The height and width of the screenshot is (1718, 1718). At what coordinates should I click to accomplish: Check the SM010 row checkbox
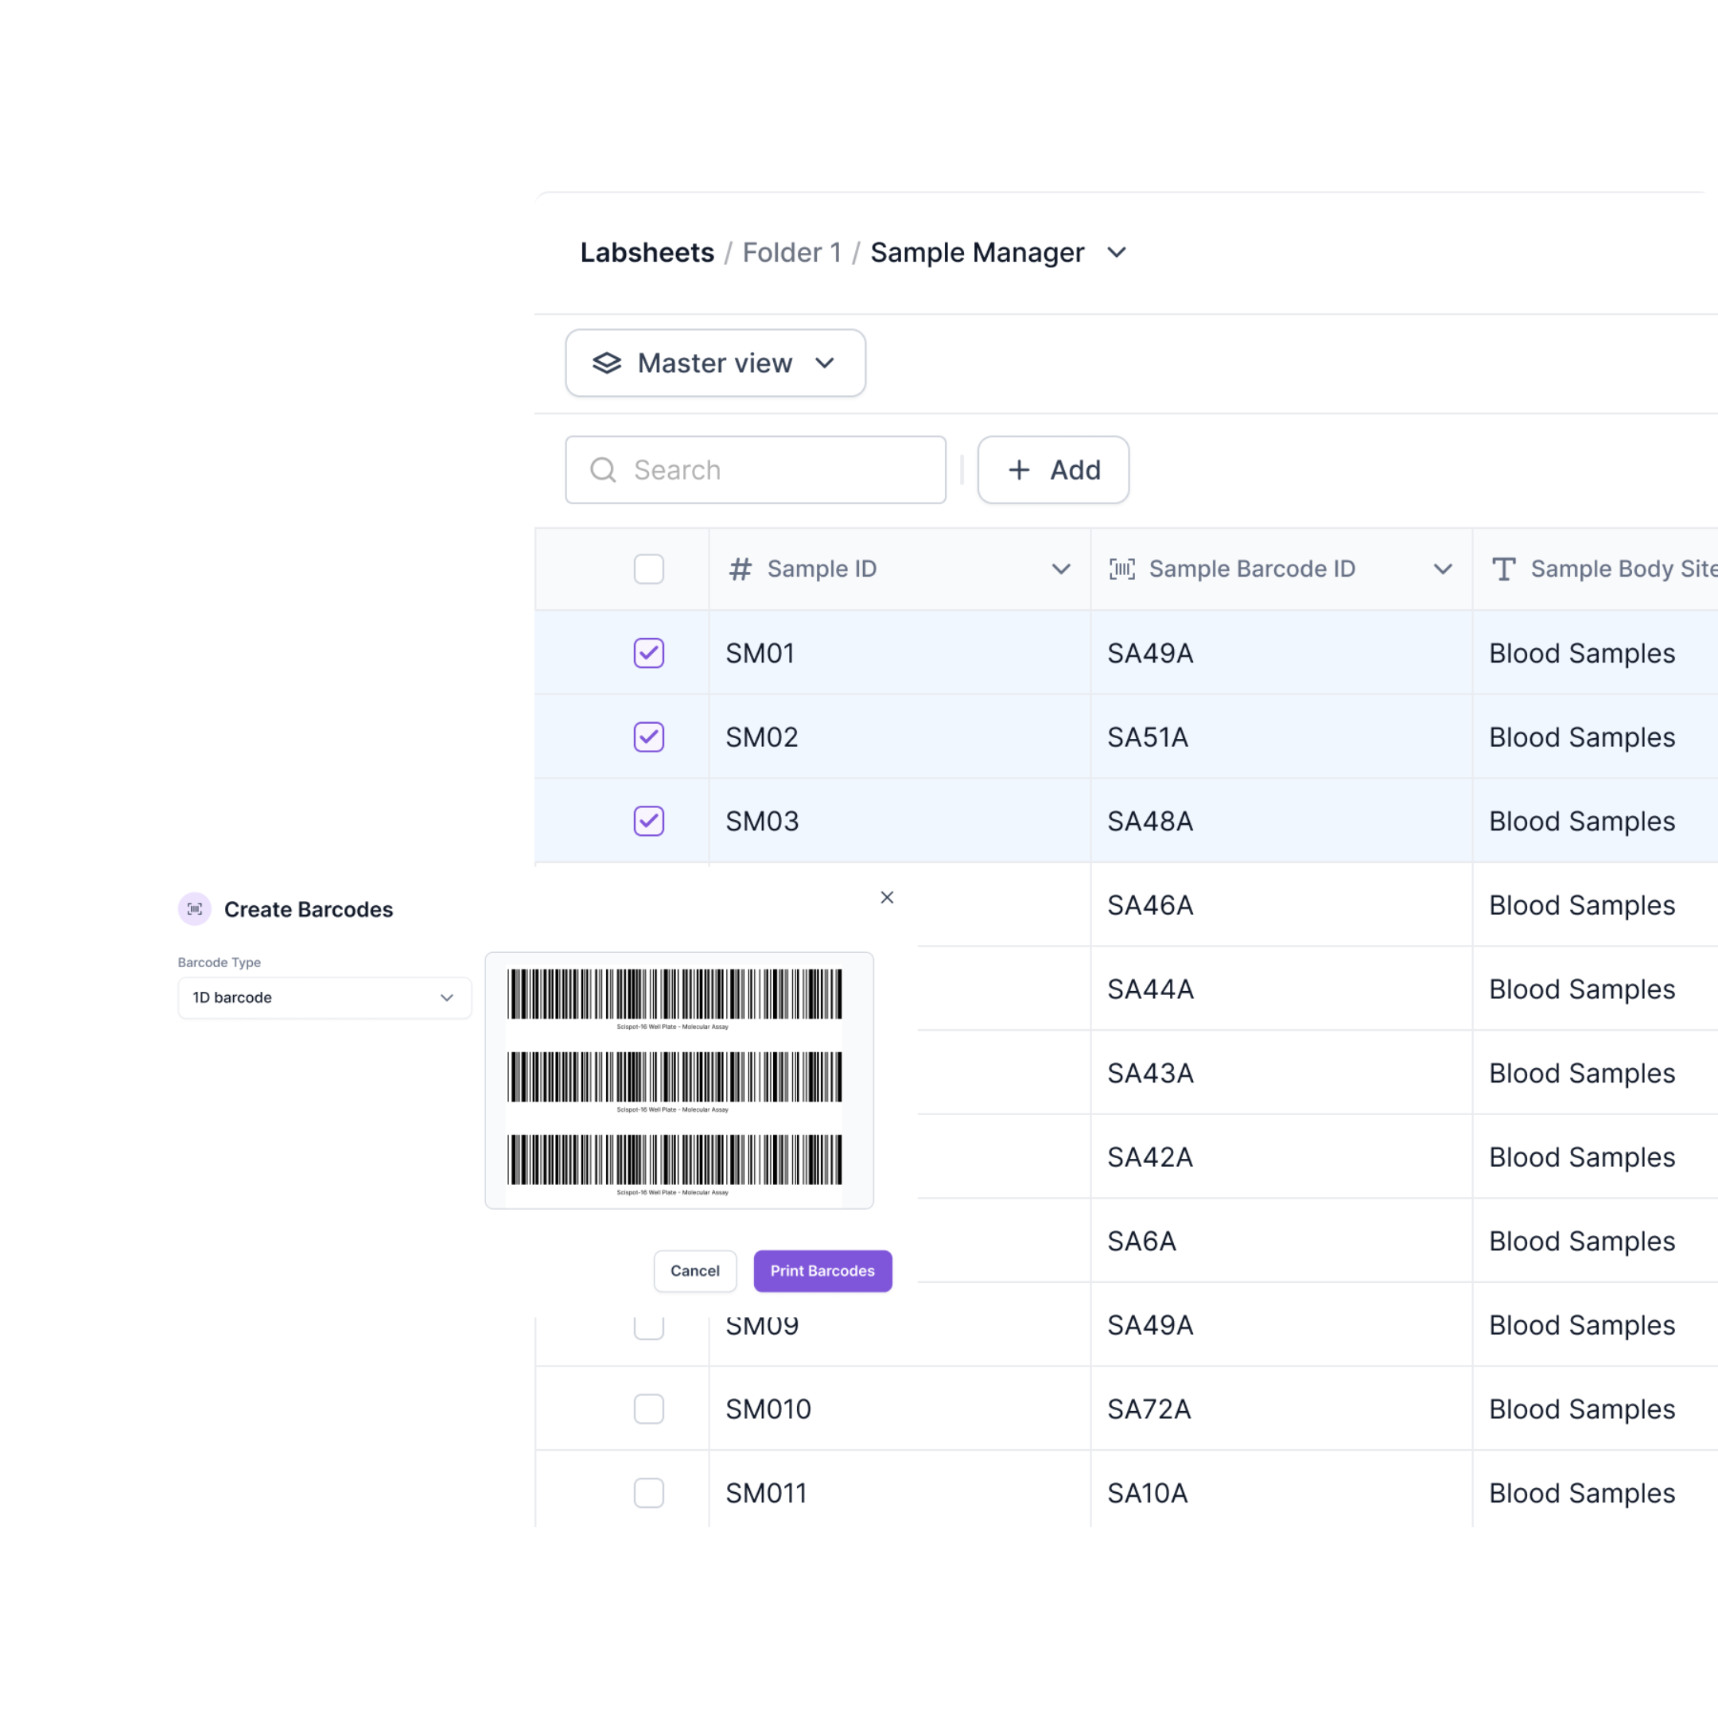coord(648,1409)
